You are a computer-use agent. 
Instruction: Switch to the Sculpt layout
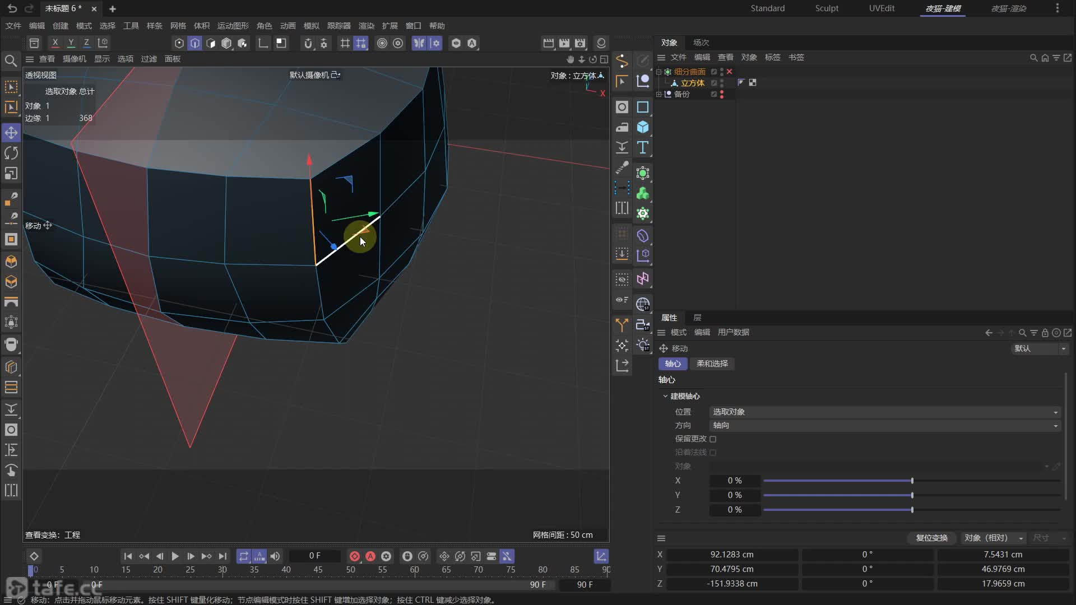pyautogui.click(x=827, y=8)
